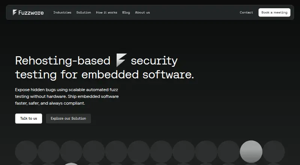Image resolution: width=300 pixels, height=165 pixels.
Task: Visit the About us page
Action: coord(142,12)
